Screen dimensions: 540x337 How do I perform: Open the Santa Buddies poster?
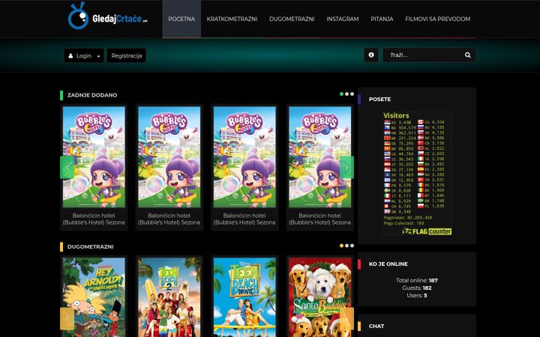pos(320,297)
